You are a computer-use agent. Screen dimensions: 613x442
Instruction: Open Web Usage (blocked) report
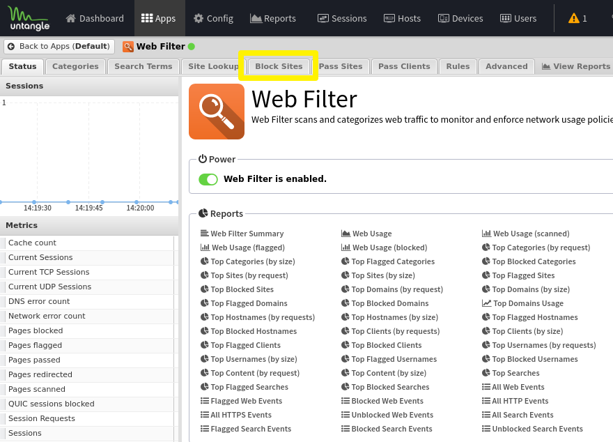[x=384, y=247]
